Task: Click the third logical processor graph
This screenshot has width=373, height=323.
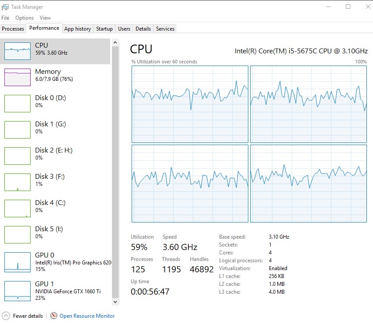Action: point(190,184)
